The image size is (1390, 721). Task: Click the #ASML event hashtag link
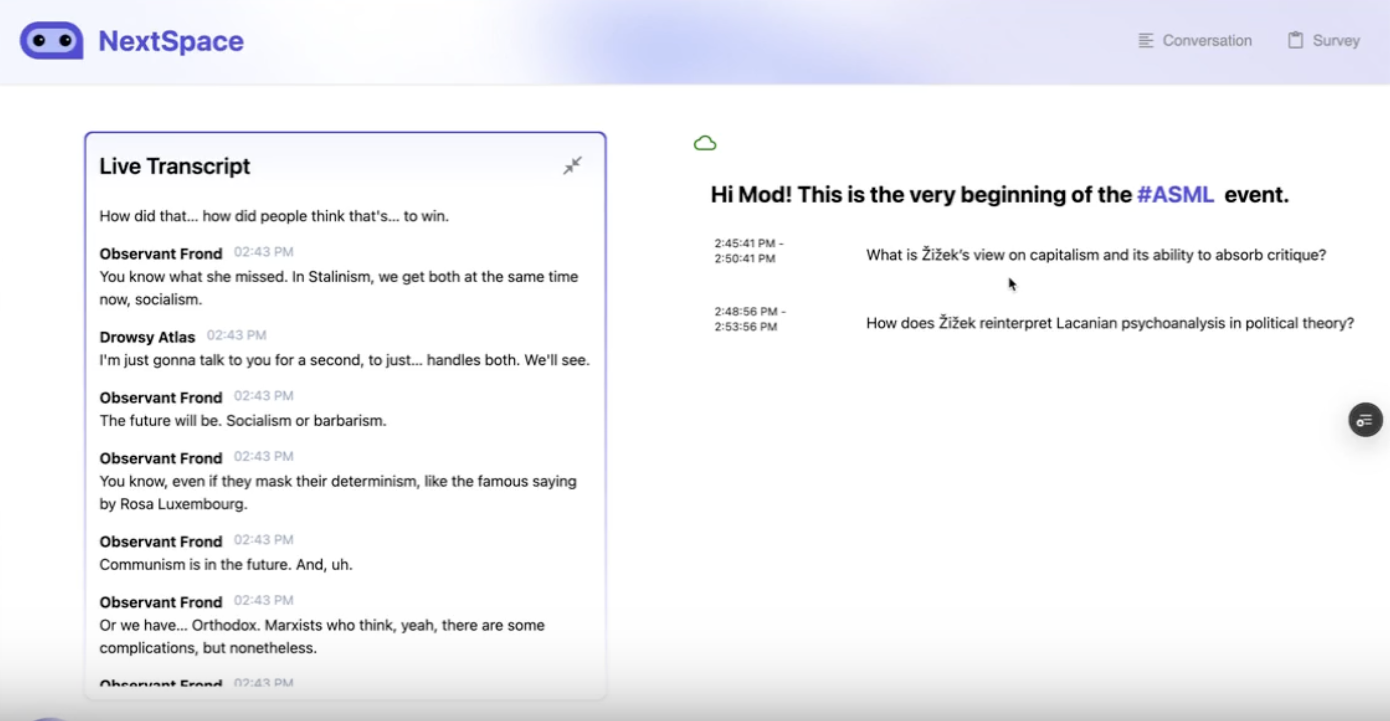[x=1175, y=195]
